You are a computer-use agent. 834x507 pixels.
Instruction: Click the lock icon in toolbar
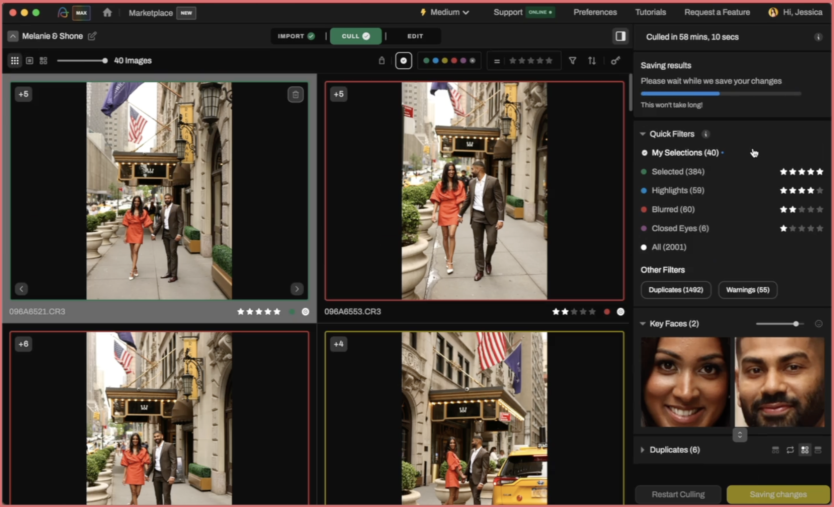[381, 61]
